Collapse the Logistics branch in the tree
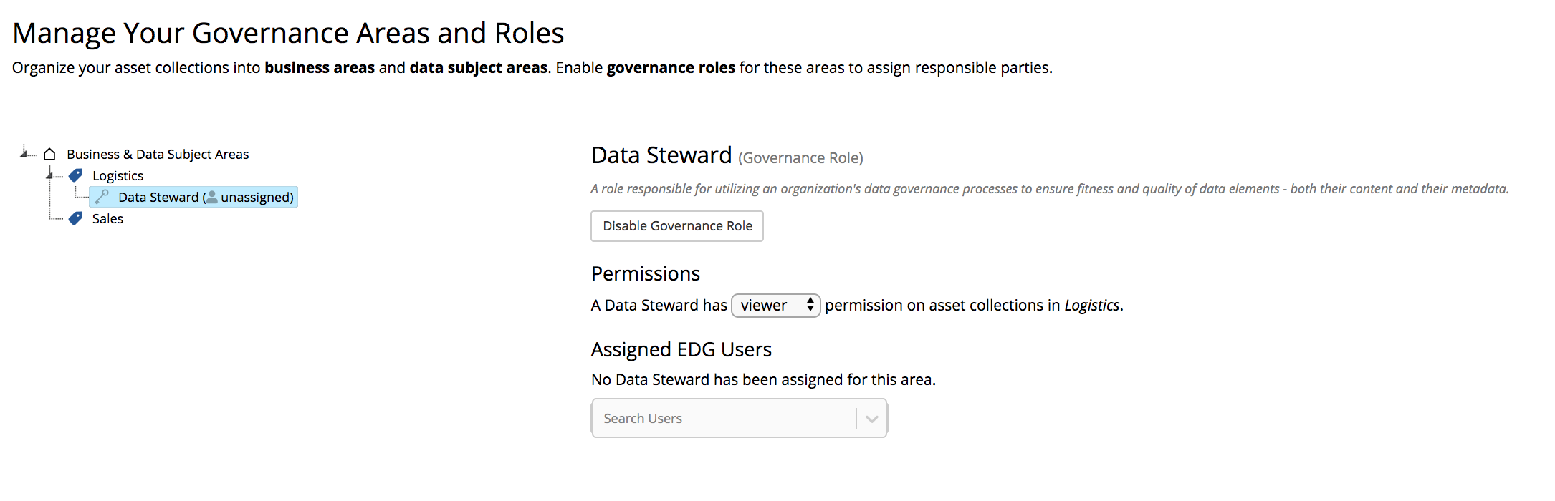Image resolution: width=1555 pixels, height=501 pixels. pos(49,175)
